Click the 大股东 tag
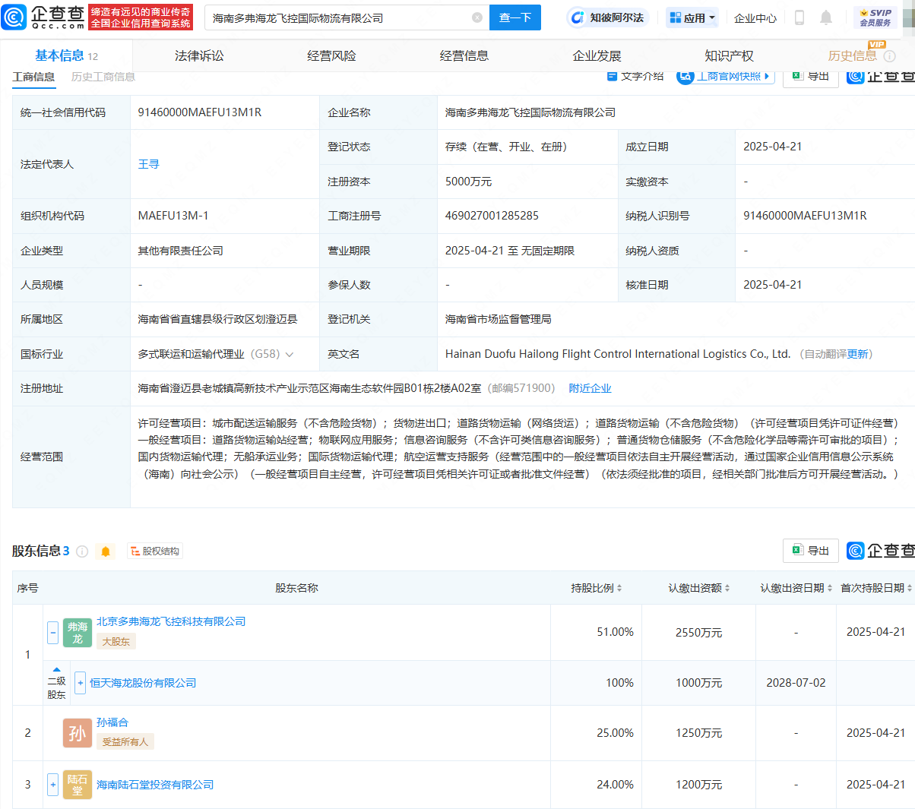Screen dimensions: 915x809 (116, 642)
